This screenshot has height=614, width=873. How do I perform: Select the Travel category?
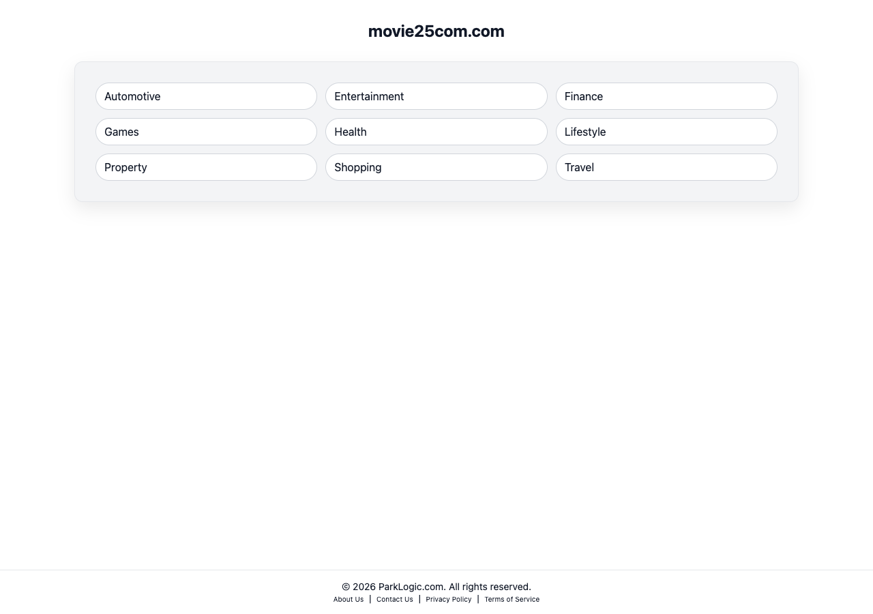pyautogui.click(x=666, y=167)
